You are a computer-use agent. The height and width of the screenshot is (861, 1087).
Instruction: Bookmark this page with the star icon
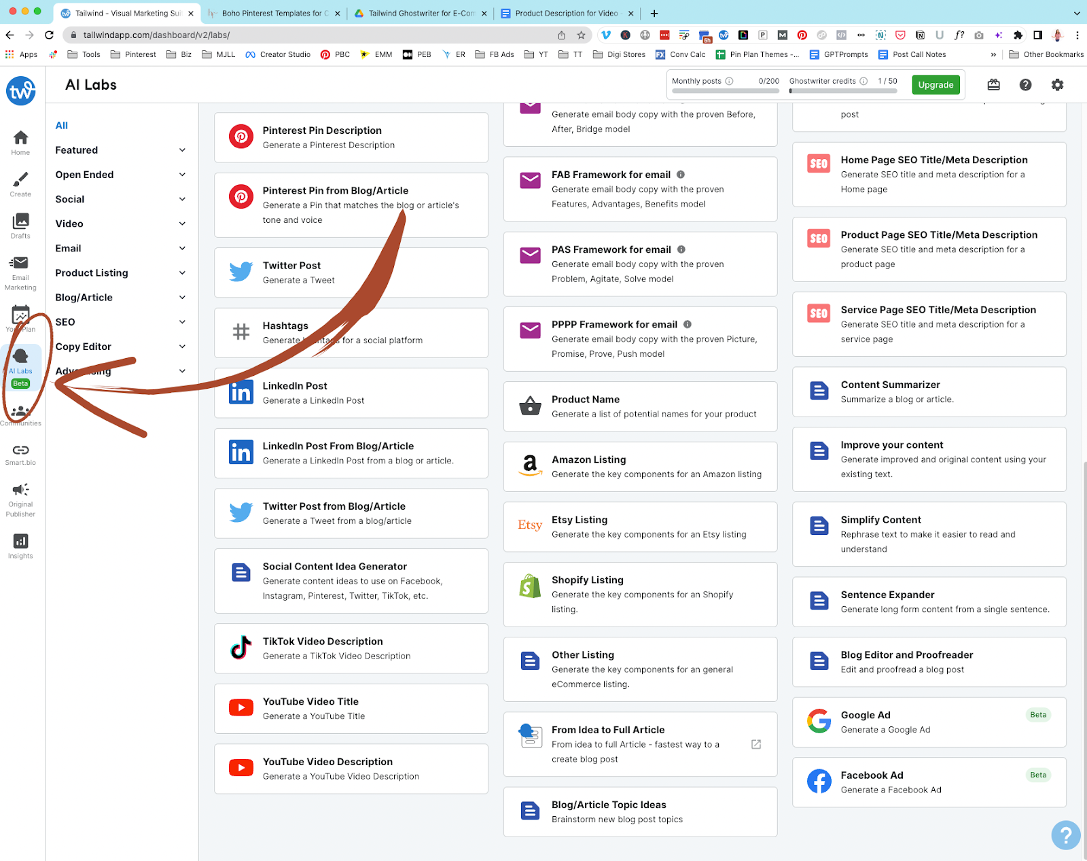click(x=581, y=35)
